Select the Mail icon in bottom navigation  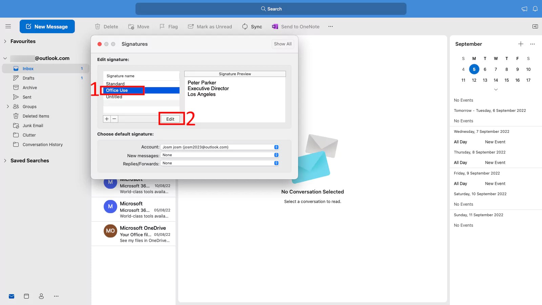[11, 296]
